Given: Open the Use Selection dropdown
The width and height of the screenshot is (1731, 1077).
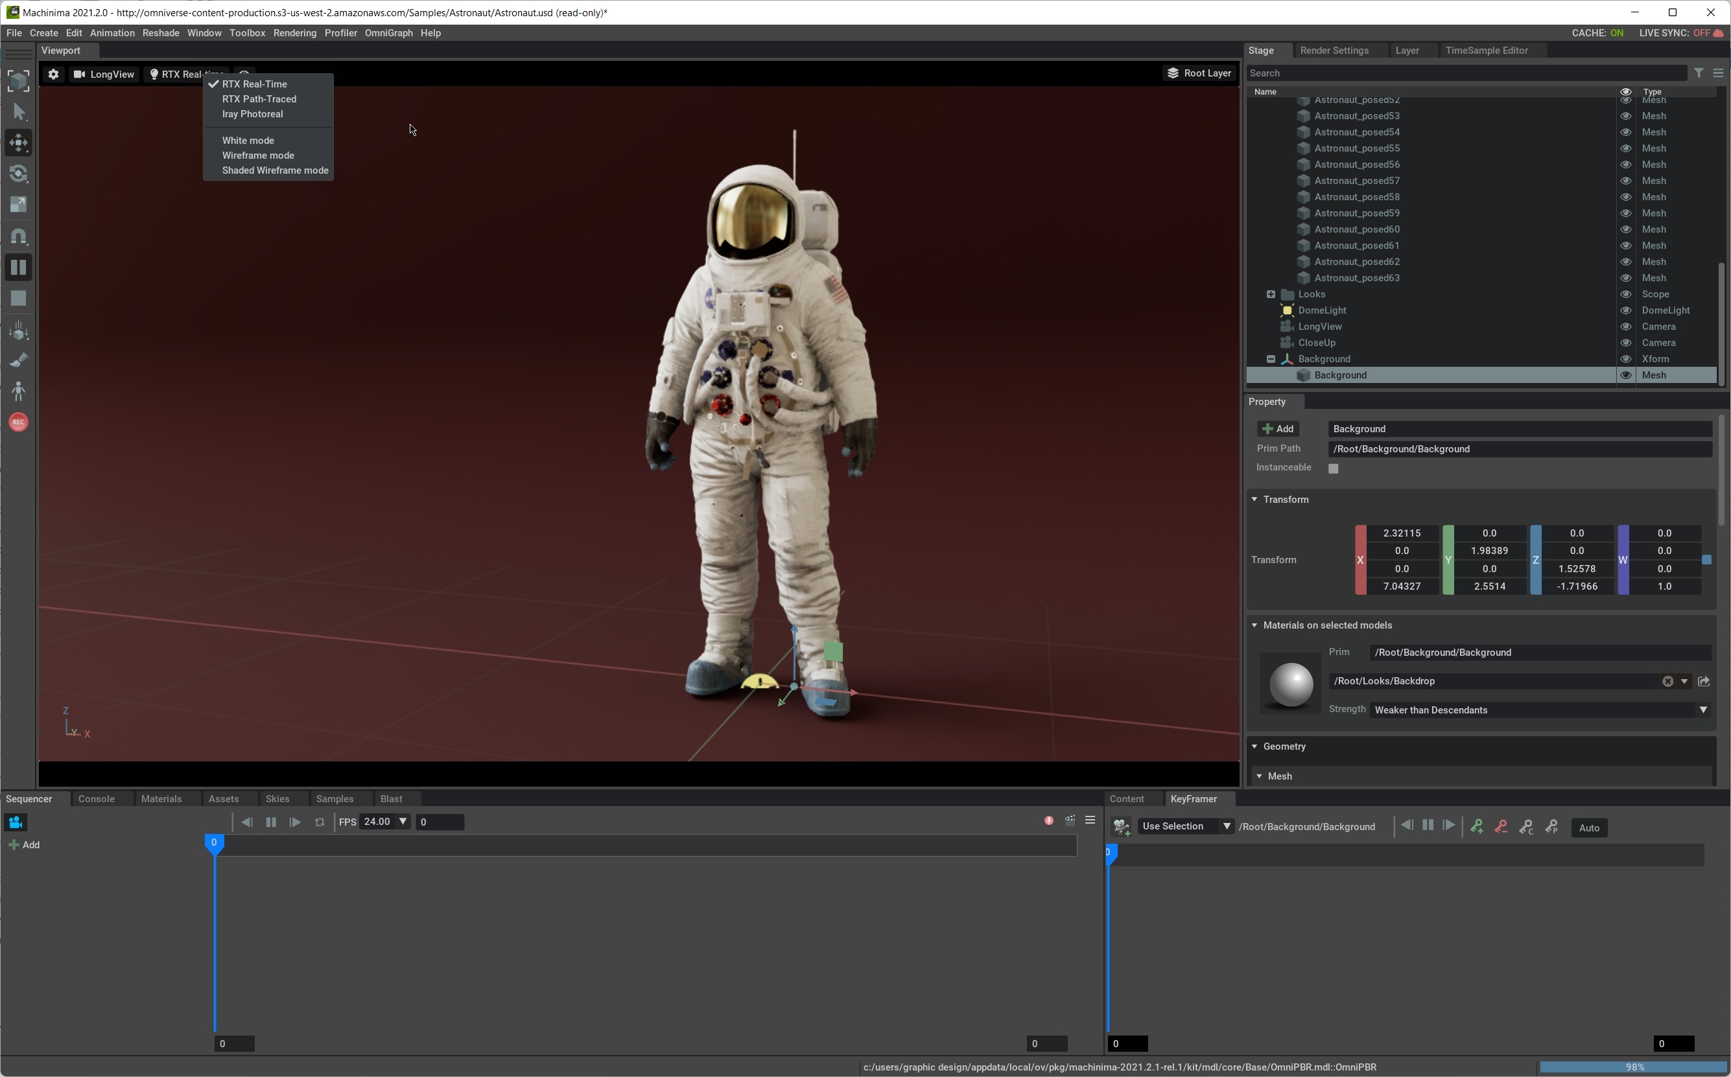Looking at the screenshot, I should (x=1186, y=827).
